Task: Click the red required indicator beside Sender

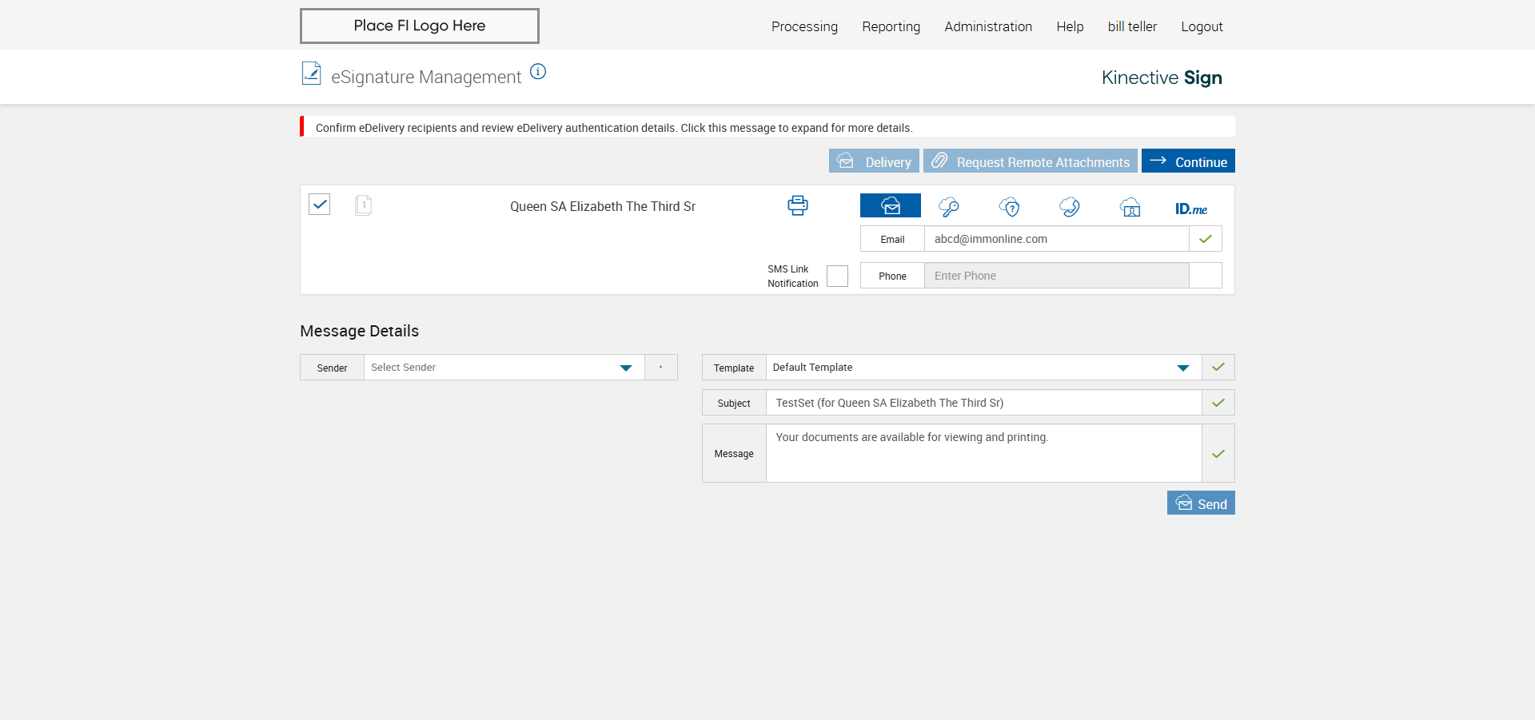Action: click(x=661, y=368)
